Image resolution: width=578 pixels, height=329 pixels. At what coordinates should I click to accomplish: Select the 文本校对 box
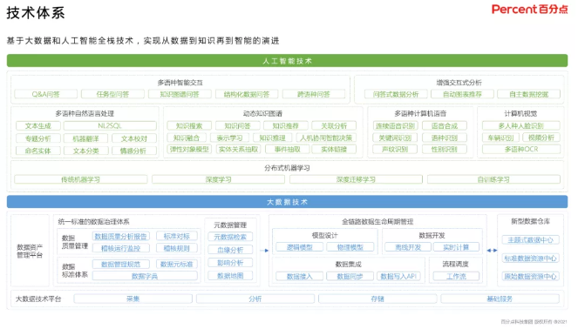point(134,138)
